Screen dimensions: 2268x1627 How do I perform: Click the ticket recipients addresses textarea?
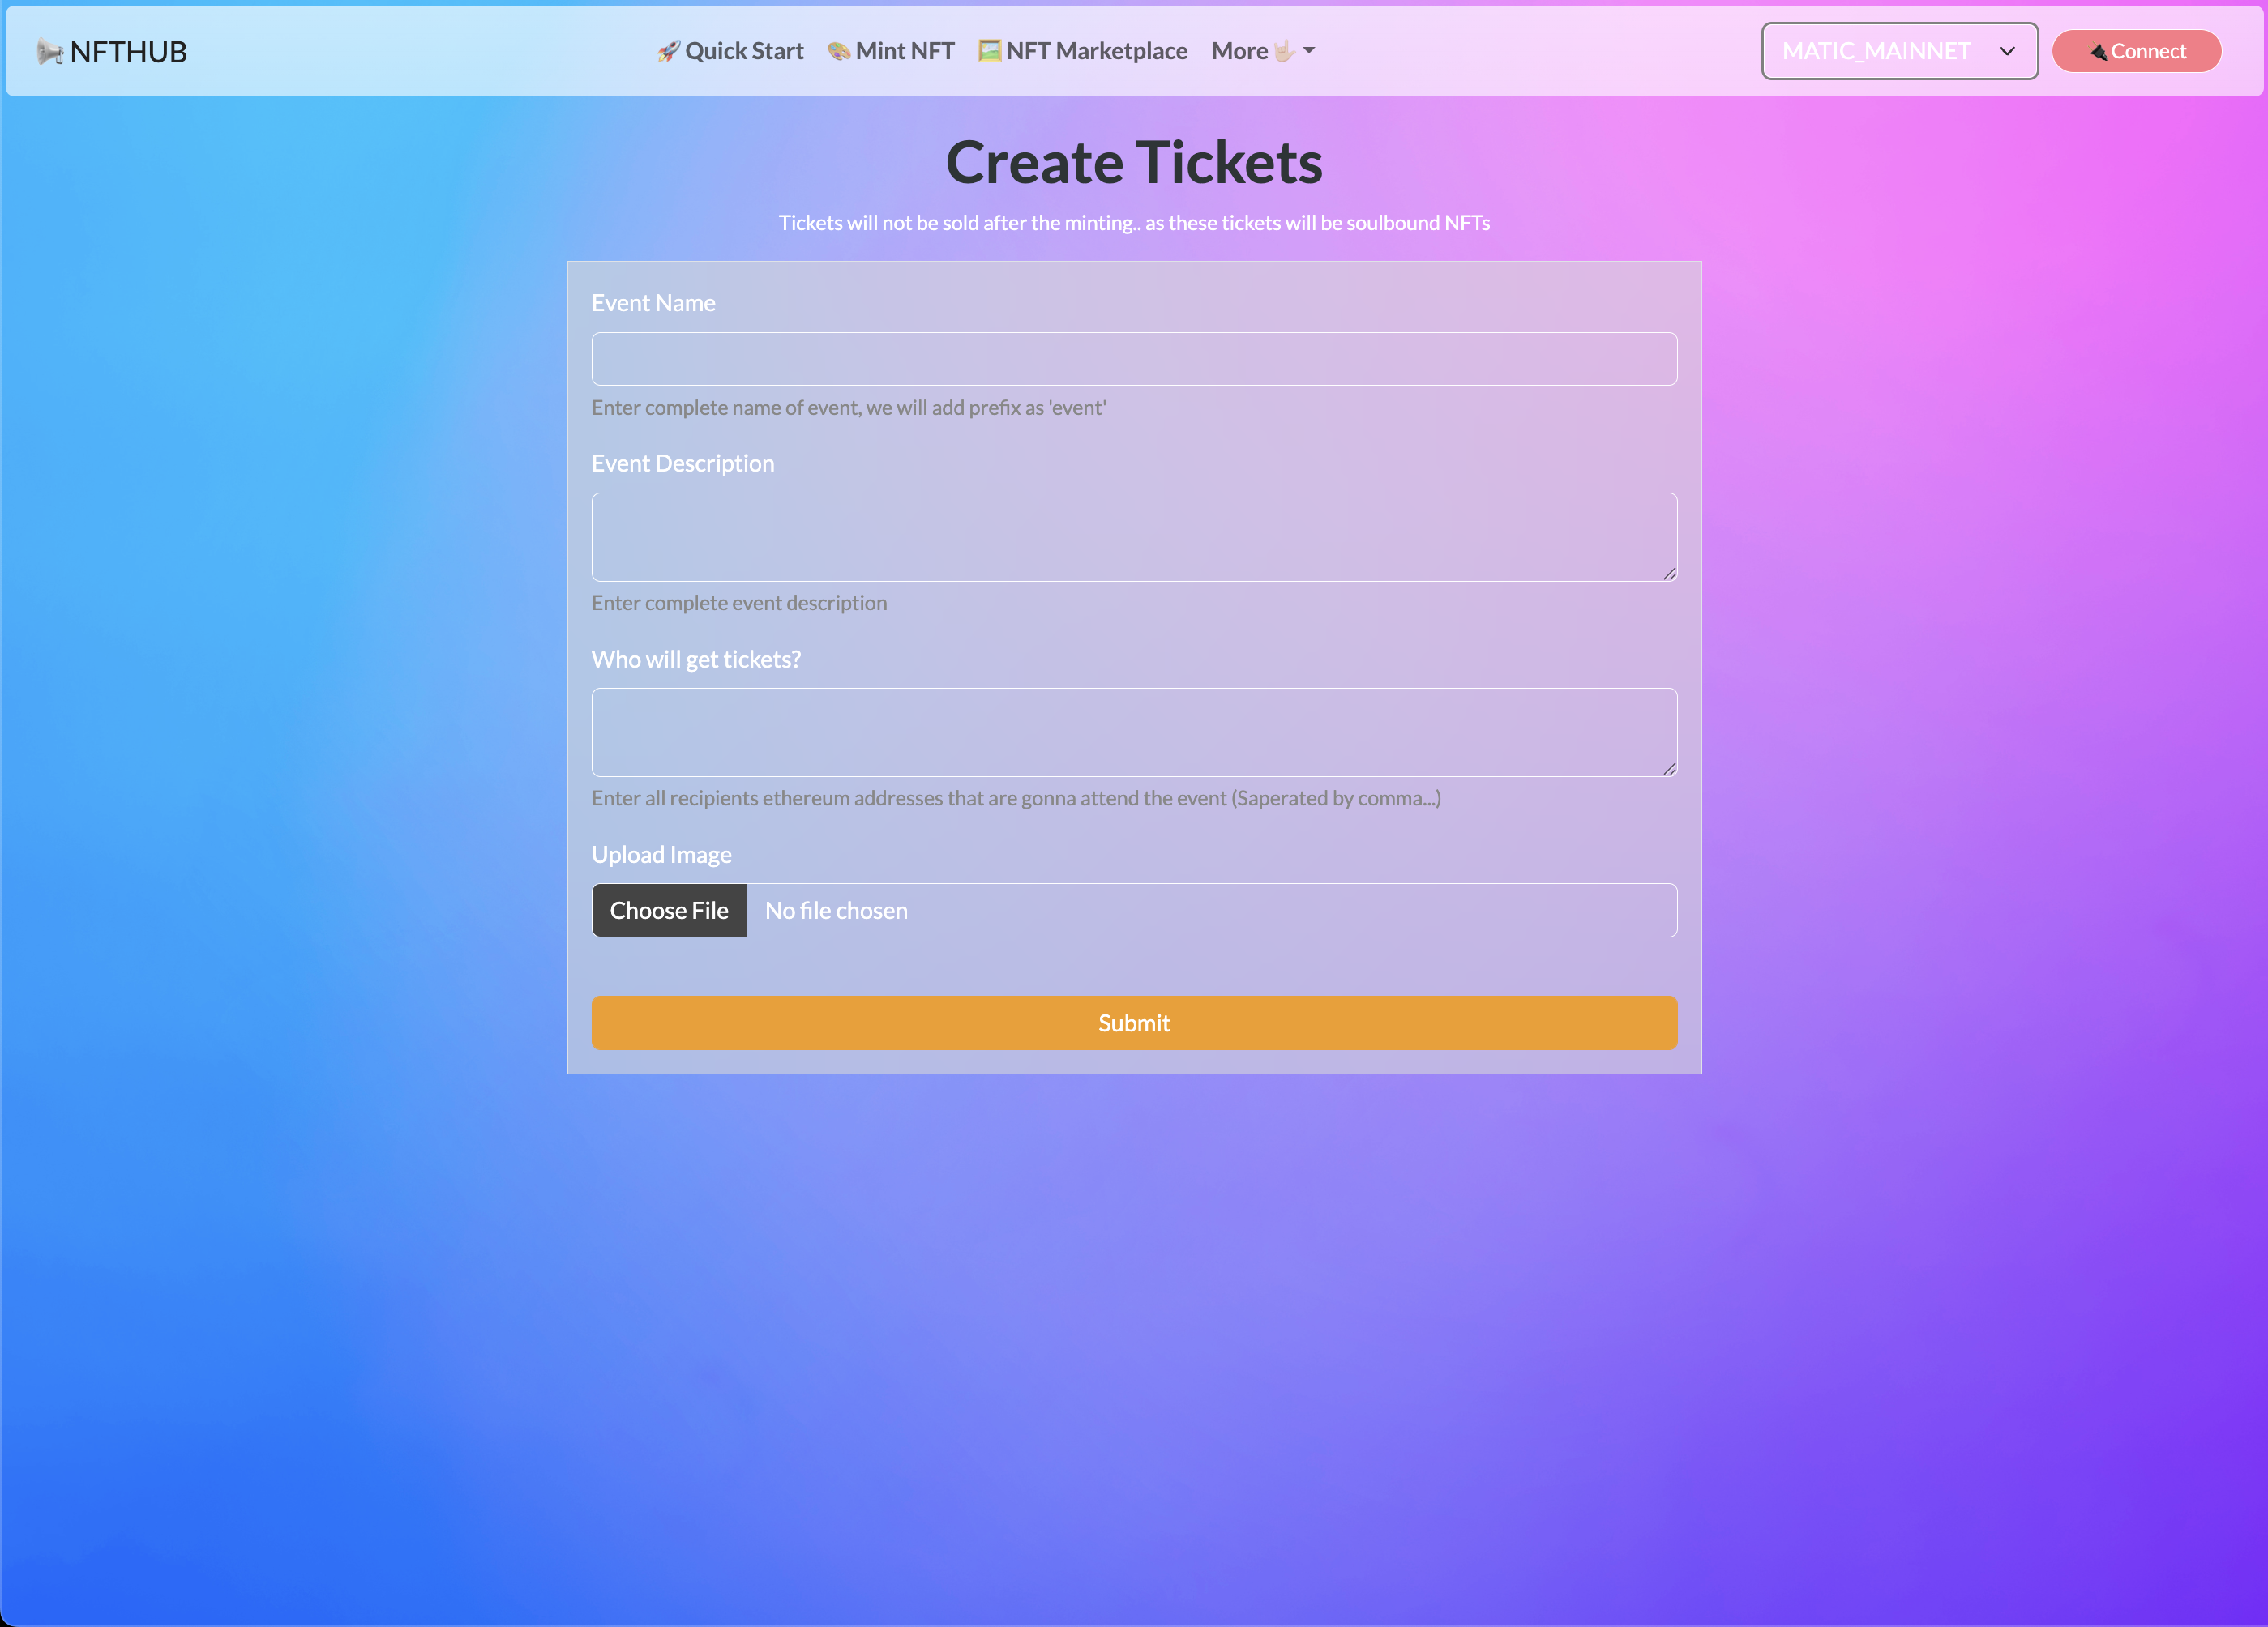(1134, 732)
